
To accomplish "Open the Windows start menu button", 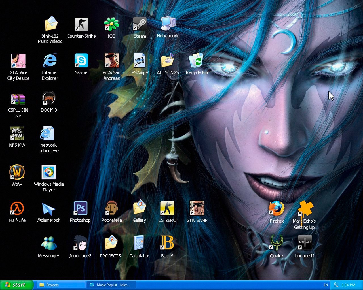I will click(17, 285).
